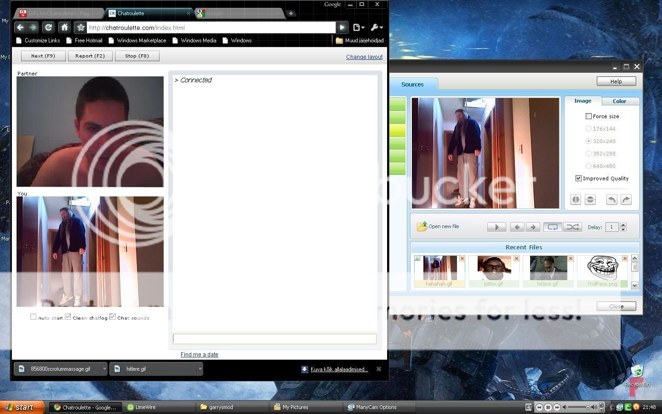Select the 640x480 size option
Image resolution: width=662 pixels, height=414 pixels.
click(x=588, y=166)
